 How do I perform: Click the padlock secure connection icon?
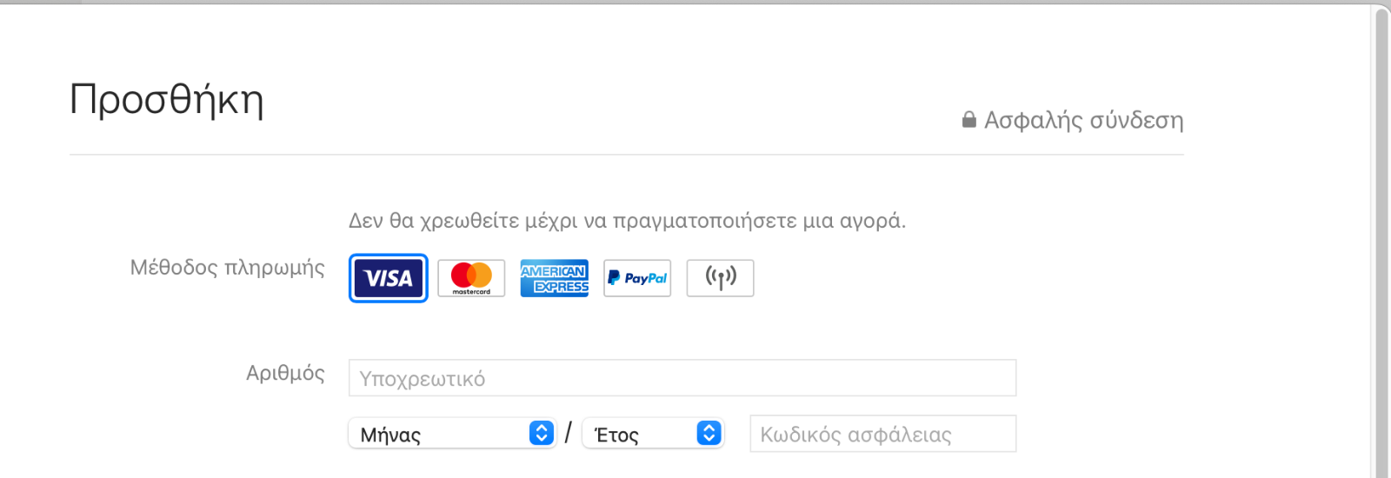tap(969, 119)
